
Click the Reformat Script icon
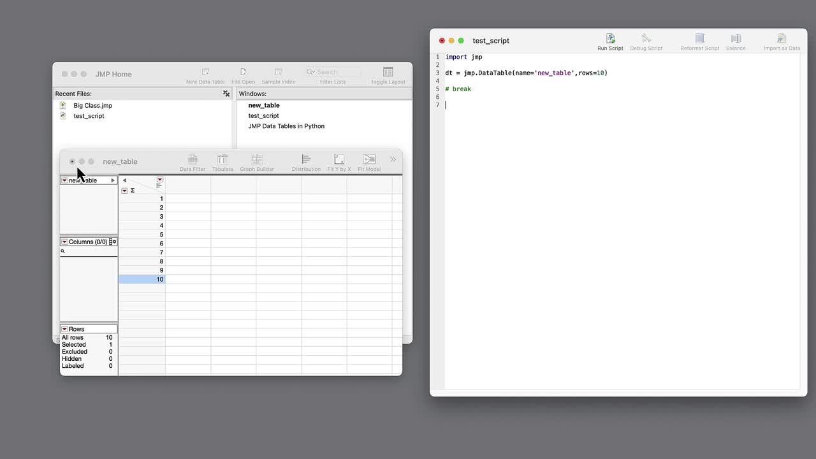pos(699,40)
